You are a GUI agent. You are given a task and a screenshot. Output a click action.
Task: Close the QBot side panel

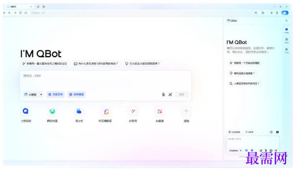286,21
